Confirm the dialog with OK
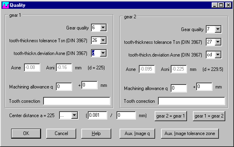Image resolution: width=234 pixels, height=147 pixels. pyautogui.click(x=26, y=133)
